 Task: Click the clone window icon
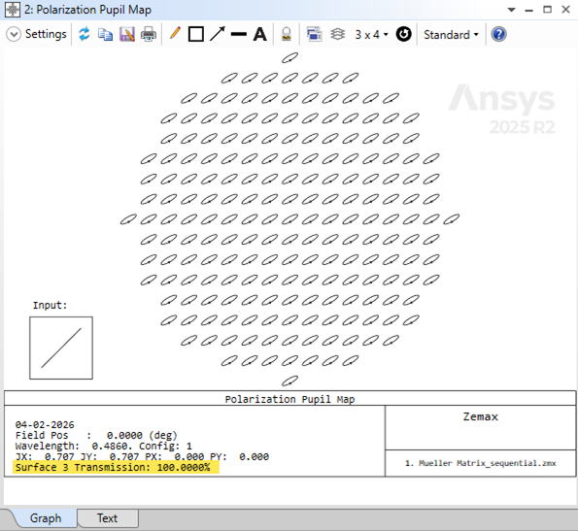pos(314,34)
